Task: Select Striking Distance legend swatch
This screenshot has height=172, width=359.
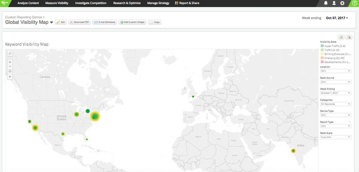Action: coord(322,54)
